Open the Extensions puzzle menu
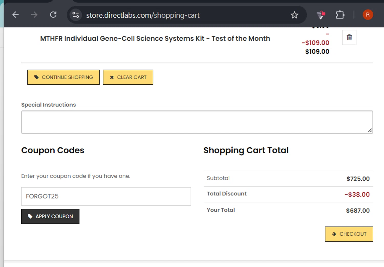The width and height of the screenshot is (384, 267). click(x=340, y=15)
